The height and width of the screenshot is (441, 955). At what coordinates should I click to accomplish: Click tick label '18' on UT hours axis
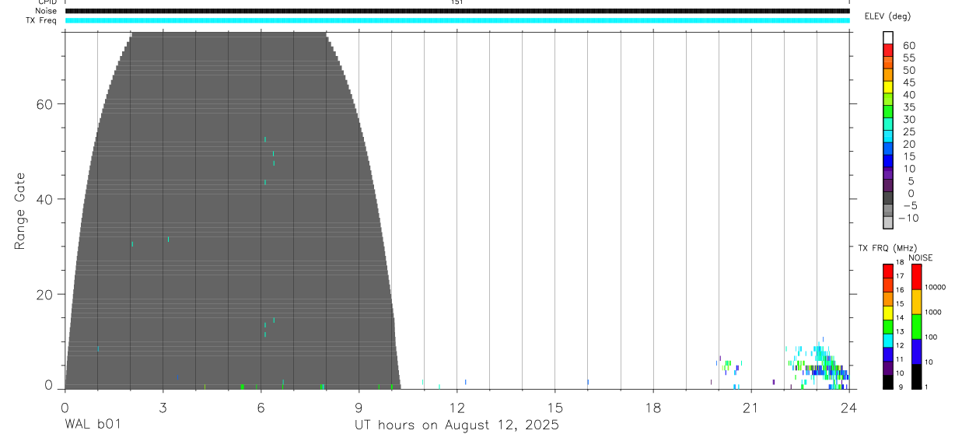(x=653, y=407)
